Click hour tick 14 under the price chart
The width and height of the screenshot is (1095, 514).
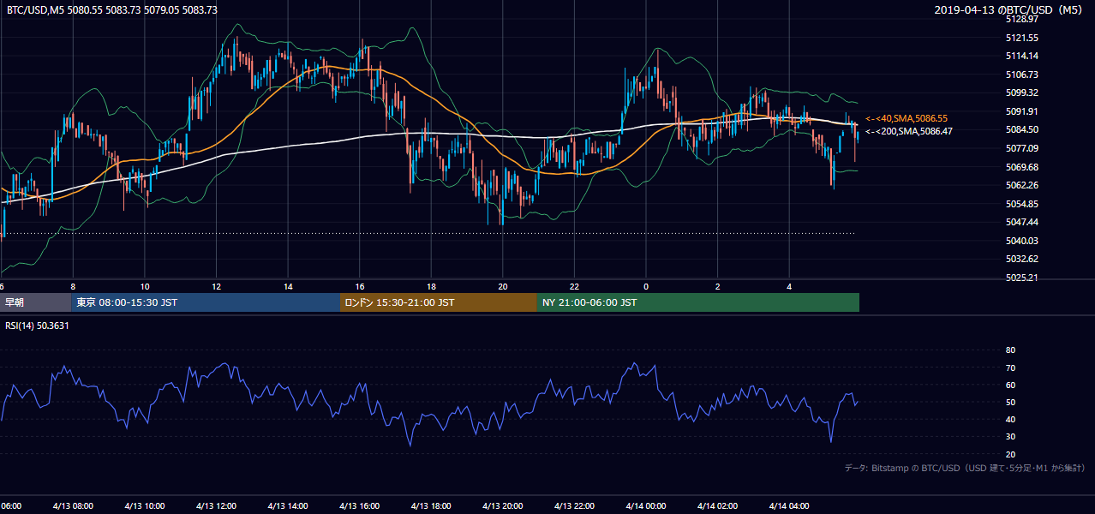tap(289, 287)
